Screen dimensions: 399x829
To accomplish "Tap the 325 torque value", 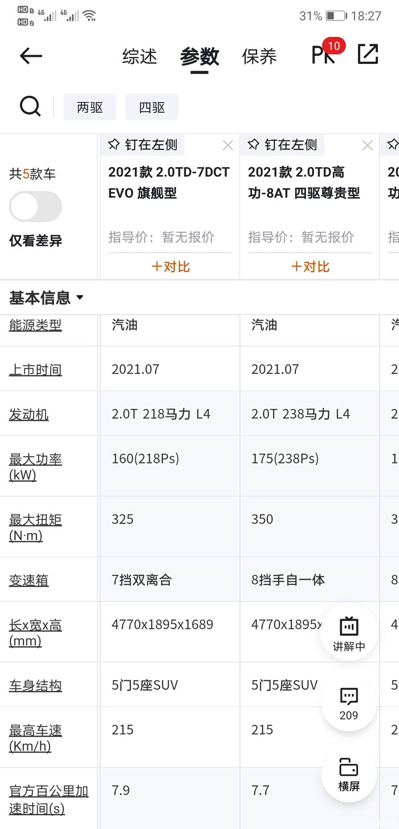I will [123, 519].
